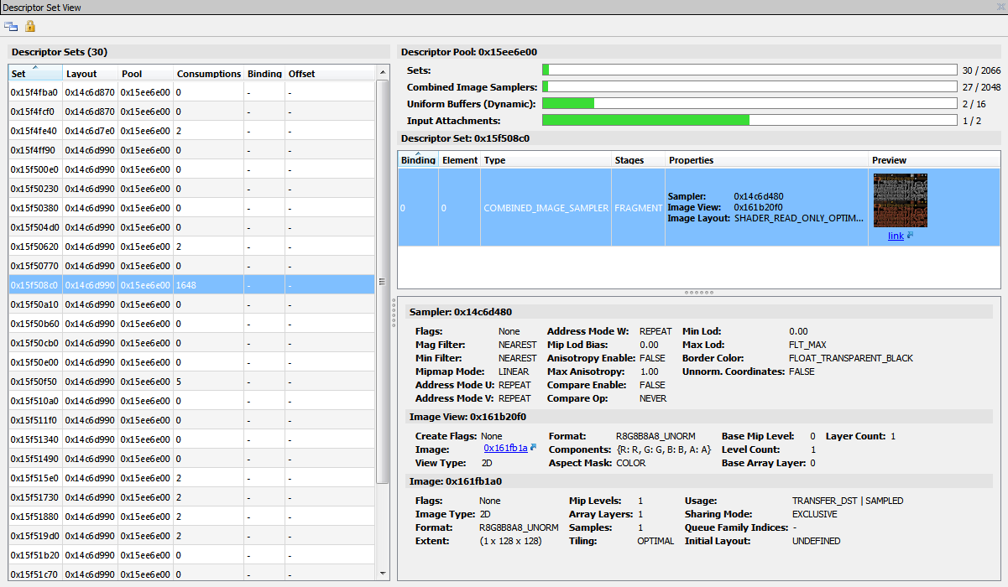Click the arrow icon next to preview link

910,236
